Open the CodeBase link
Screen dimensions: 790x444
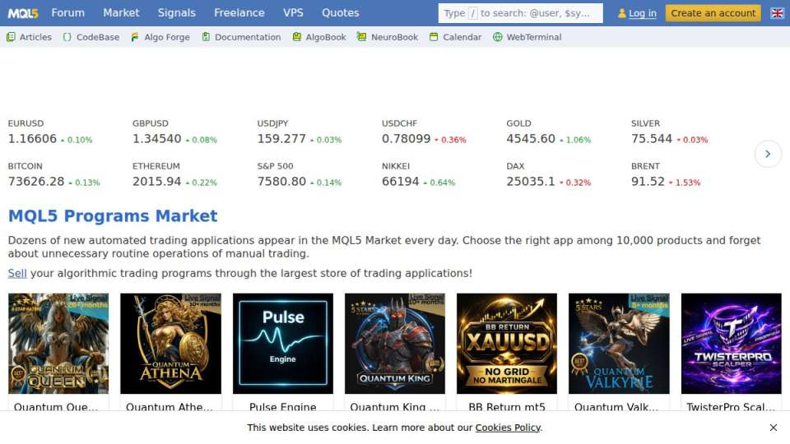click(98, 37)
